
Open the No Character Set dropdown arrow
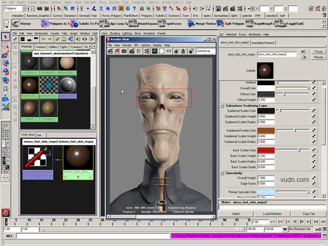[x=285, y=229]
